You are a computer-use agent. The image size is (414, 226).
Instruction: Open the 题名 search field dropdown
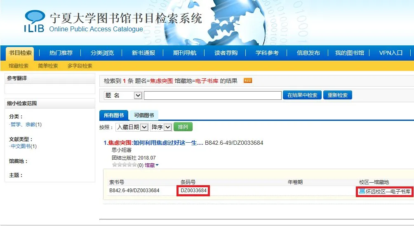(138, 95)
